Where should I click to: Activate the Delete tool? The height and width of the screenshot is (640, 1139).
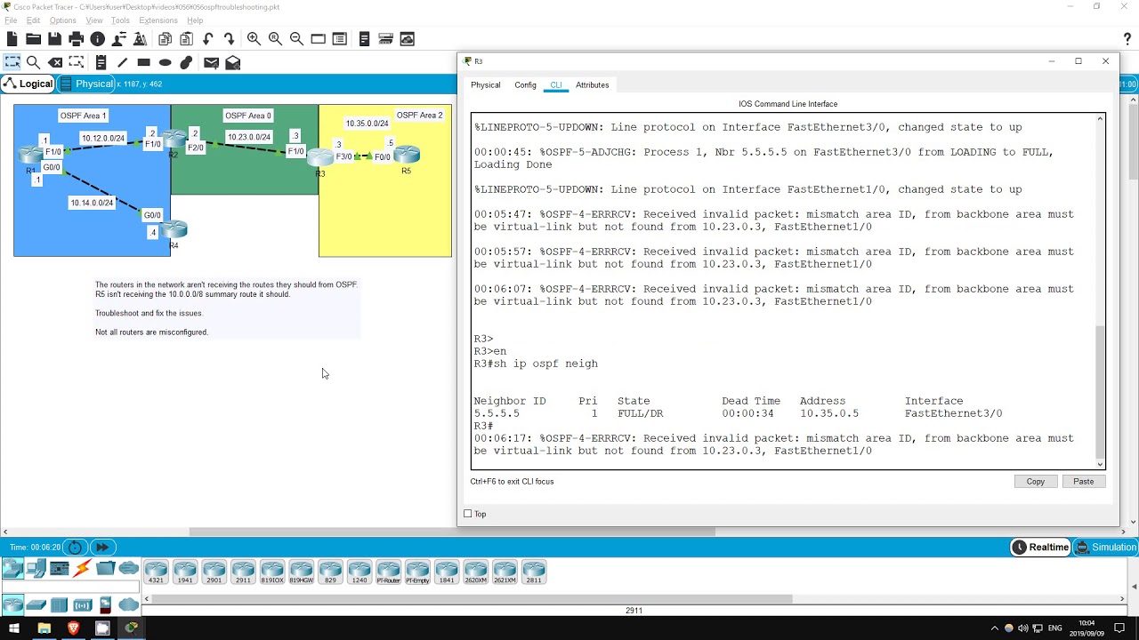(x=55, y=62)
